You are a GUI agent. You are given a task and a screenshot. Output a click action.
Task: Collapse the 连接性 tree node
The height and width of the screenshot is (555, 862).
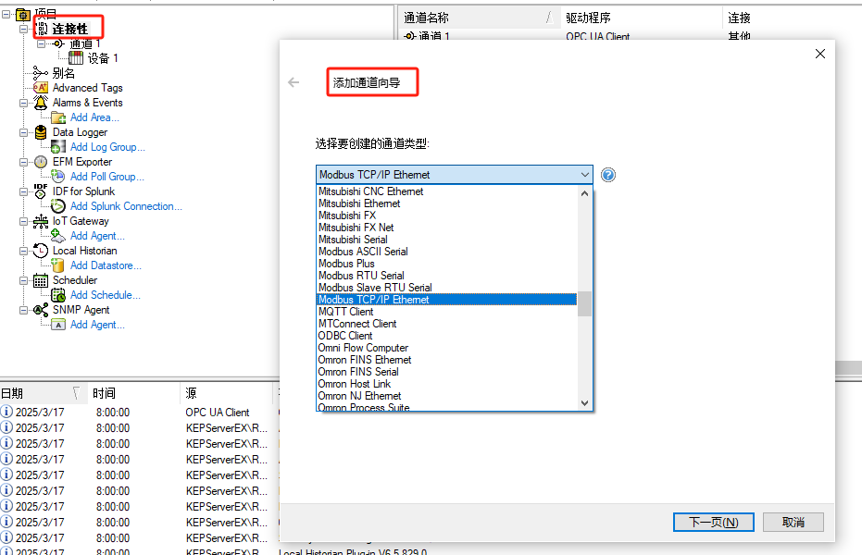[24, 29]
